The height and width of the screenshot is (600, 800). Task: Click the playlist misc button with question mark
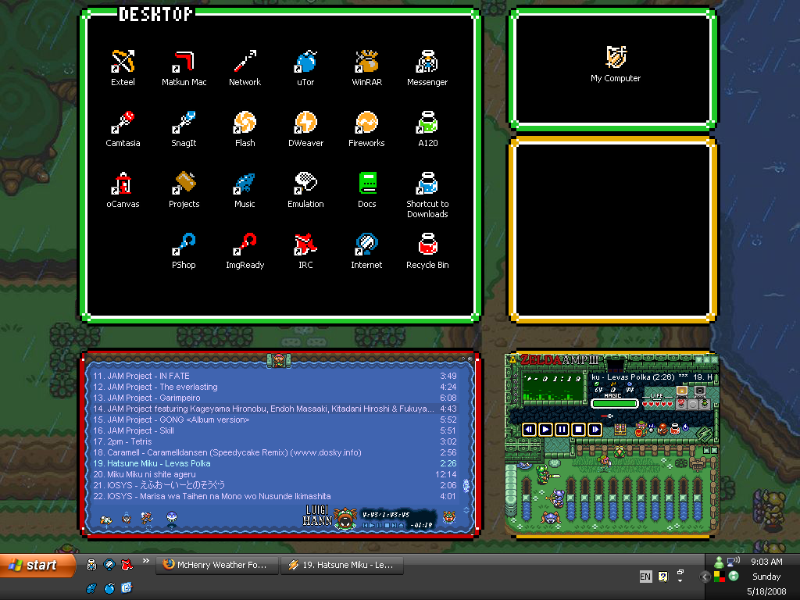tap(171, 519)
